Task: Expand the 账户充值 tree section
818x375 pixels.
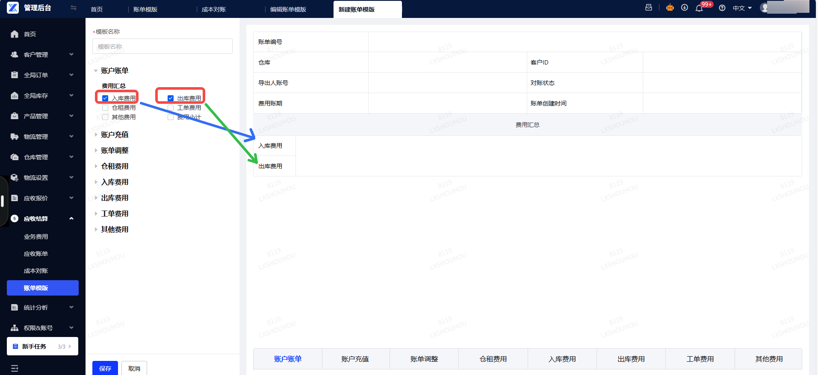Action: [96, 135]
